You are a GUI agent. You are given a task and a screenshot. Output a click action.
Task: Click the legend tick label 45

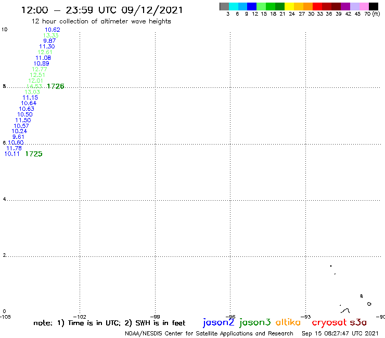(x=357, y=14)
